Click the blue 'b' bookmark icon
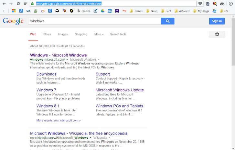Screen dimensions: 235x150 coord(95,11)
